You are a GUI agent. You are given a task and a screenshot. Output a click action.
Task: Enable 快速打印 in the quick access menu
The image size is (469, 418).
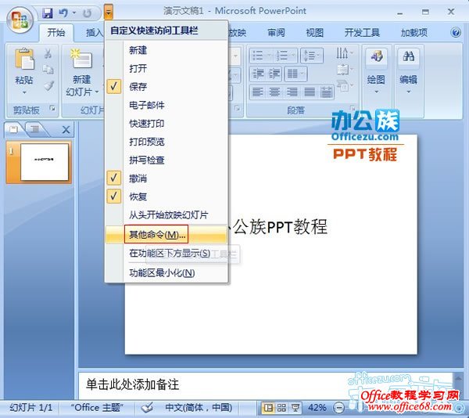pyautogui.click(x=166, y=124)
